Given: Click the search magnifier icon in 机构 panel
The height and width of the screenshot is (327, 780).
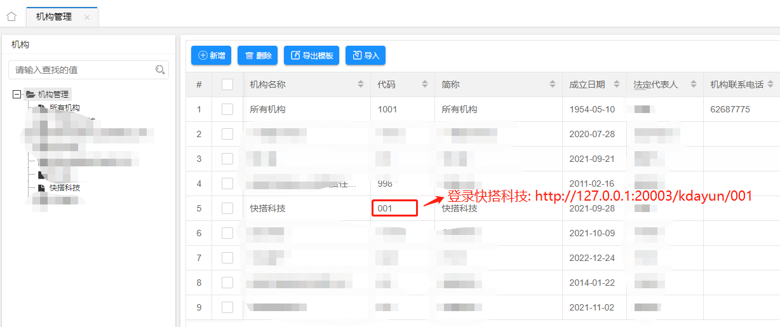Looking at the screenshot, I should pos(160,70).
